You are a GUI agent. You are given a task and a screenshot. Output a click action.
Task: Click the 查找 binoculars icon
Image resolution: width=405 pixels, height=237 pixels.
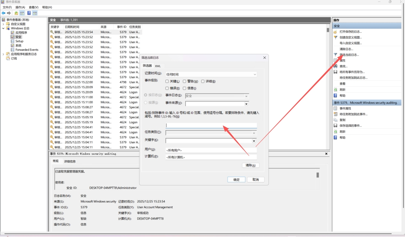point(335,66)
